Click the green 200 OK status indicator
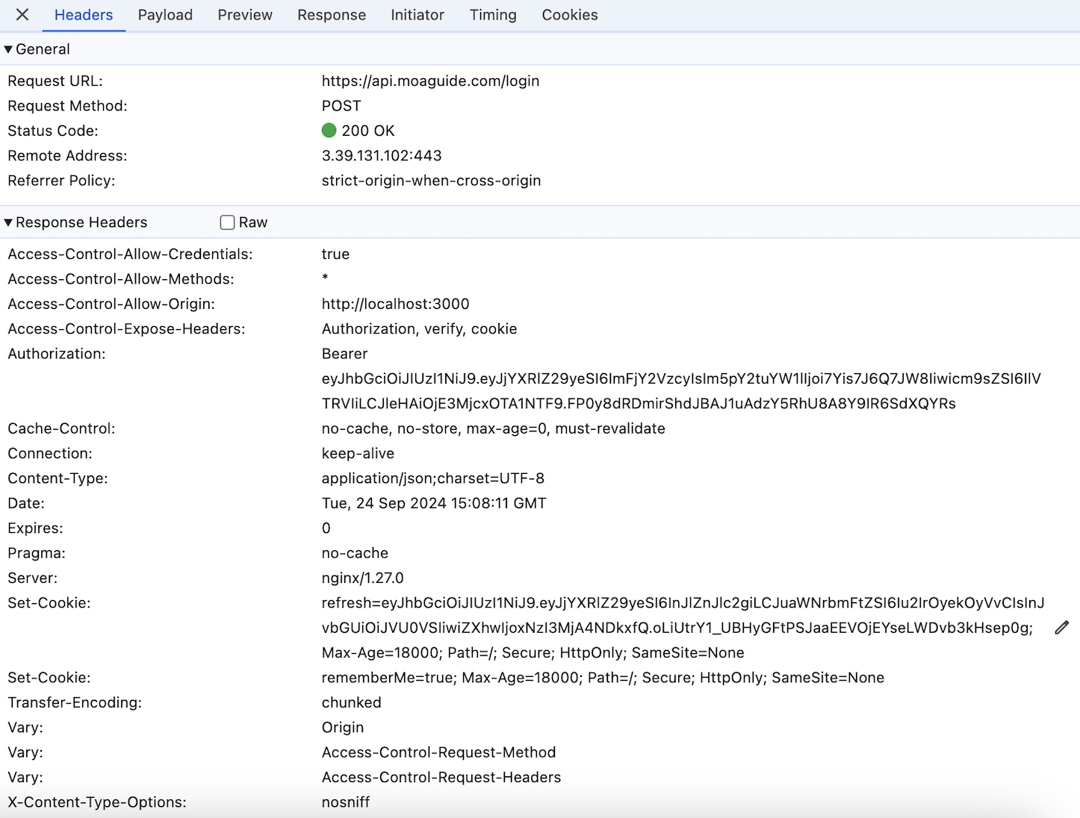 tap(329, 131)
